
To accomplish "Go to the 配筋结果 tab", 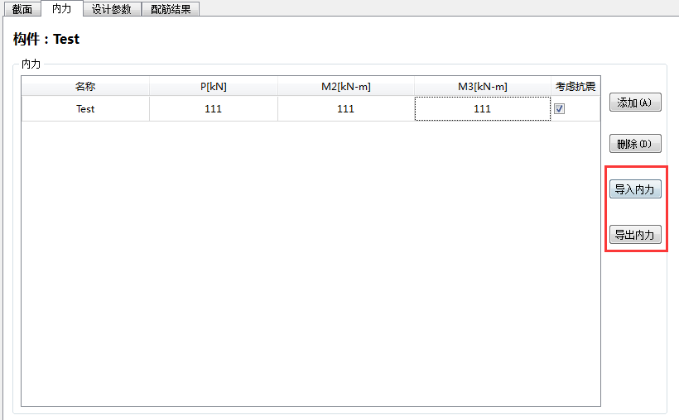I will click(x=171, y=9).
